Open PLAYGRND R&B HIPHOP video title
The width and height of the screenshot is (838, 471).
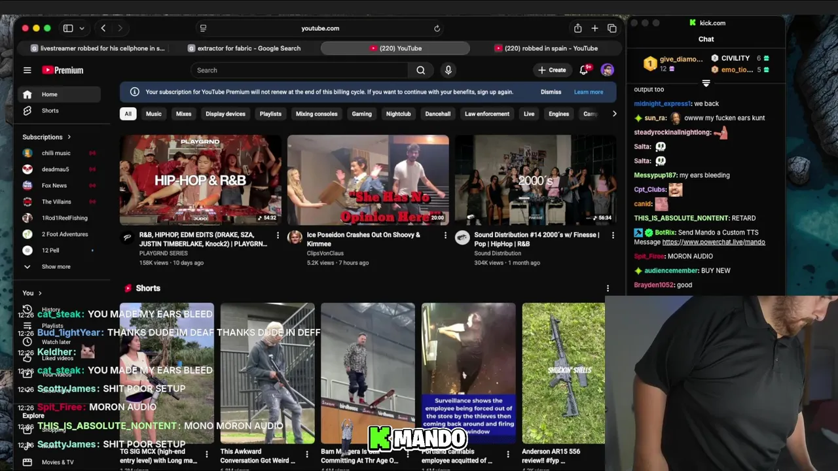(204, 239)
